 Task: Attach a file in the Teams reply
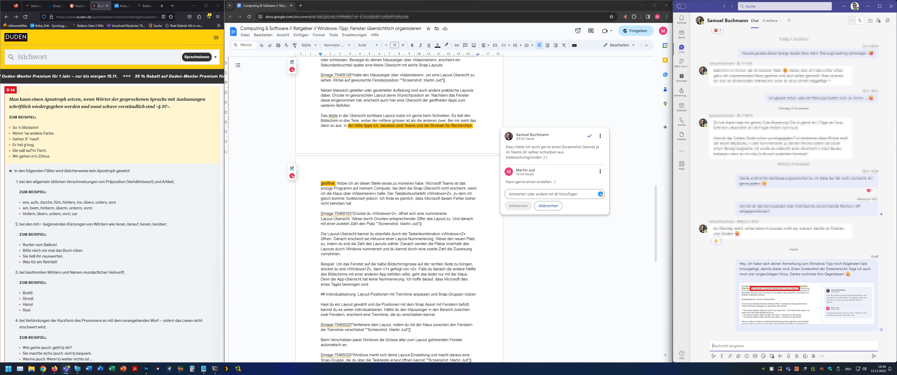coord(730,356)
